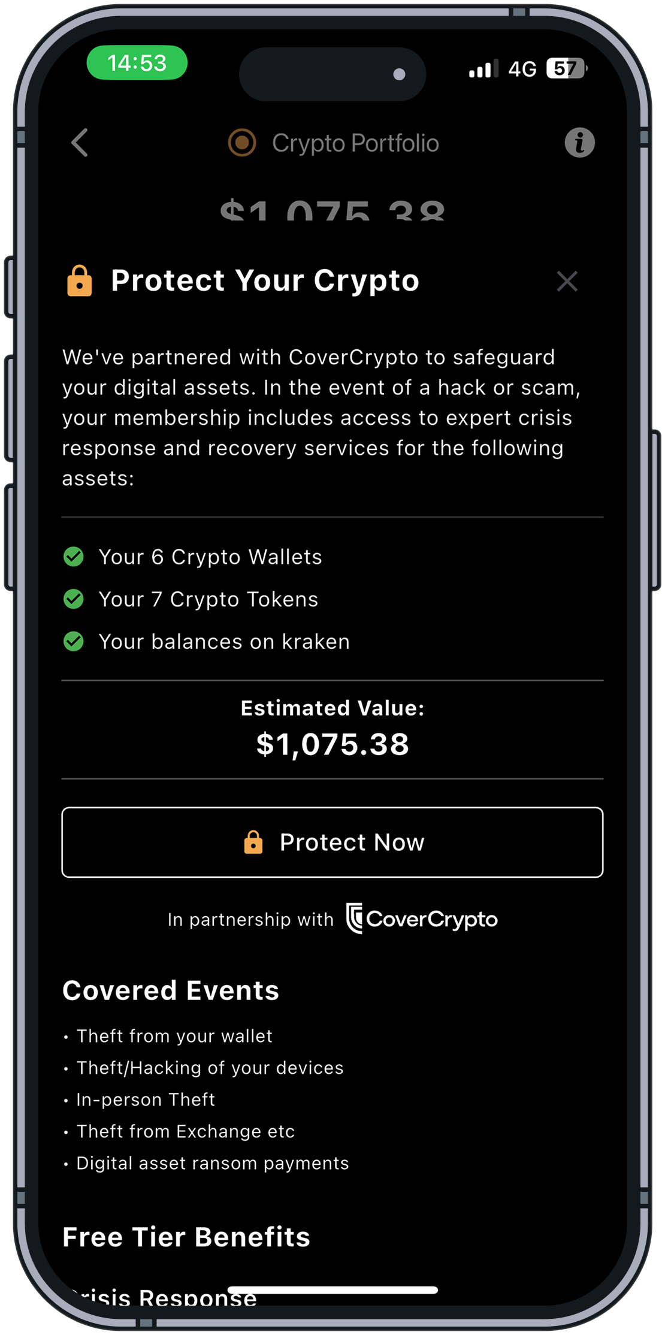Expand the Covered Events section
The width and height of the screenshot is (665, 1335).
[x=170, y=990]
